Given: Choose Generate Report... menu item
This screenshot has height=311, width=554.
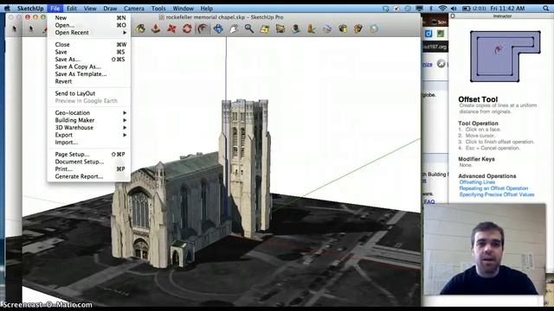Looking at the screenshot, I should [x=89, y=176].
